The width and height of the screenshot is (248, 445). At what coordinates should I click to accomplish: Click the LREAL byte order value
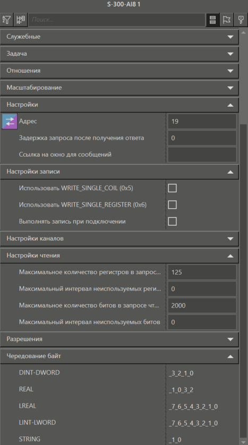click(x=193, y=407)
